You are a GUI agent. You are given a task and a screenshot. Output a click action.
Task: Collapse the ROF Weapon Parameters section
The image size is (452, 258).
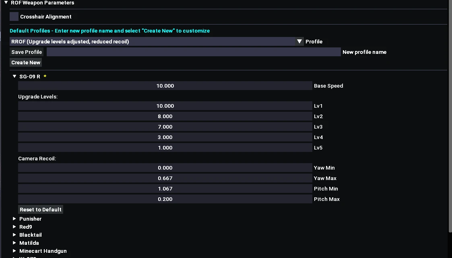coord(6,3)
